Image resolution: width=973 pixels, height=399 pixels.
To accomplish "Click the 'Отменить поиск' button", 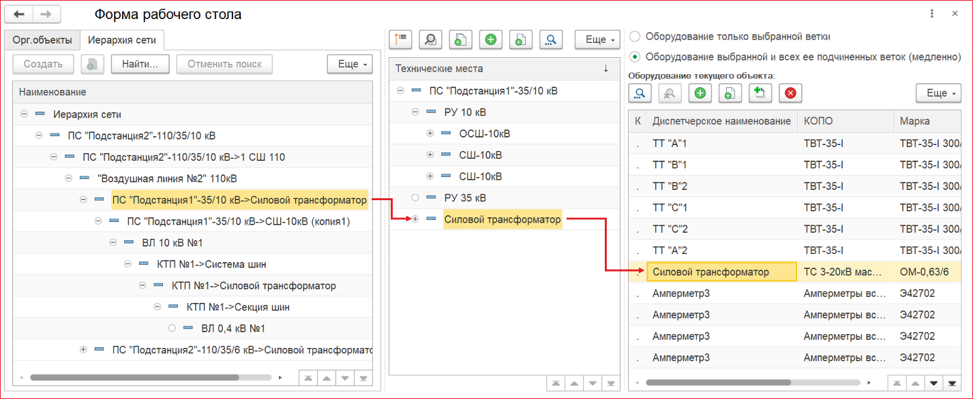I will (x=224, y=64).
